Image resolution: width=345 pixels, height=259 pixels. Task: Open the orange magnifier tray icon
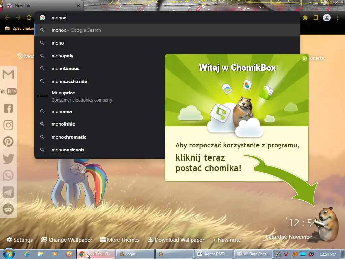click(x=294, y=254)
